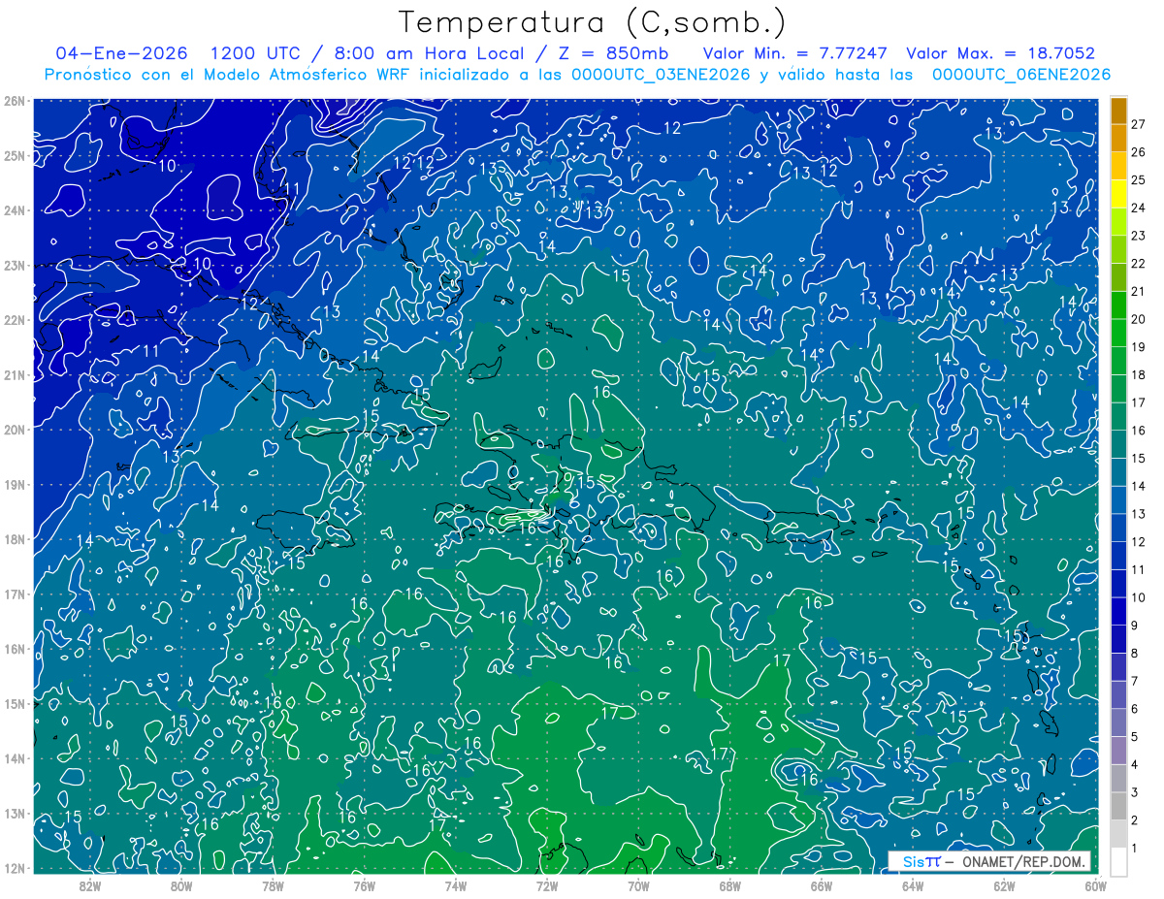The height and width of the screenshot is (899, 1164).
Task: Click the '76W' longitude axis label
Action: click(x=364, y=884)
